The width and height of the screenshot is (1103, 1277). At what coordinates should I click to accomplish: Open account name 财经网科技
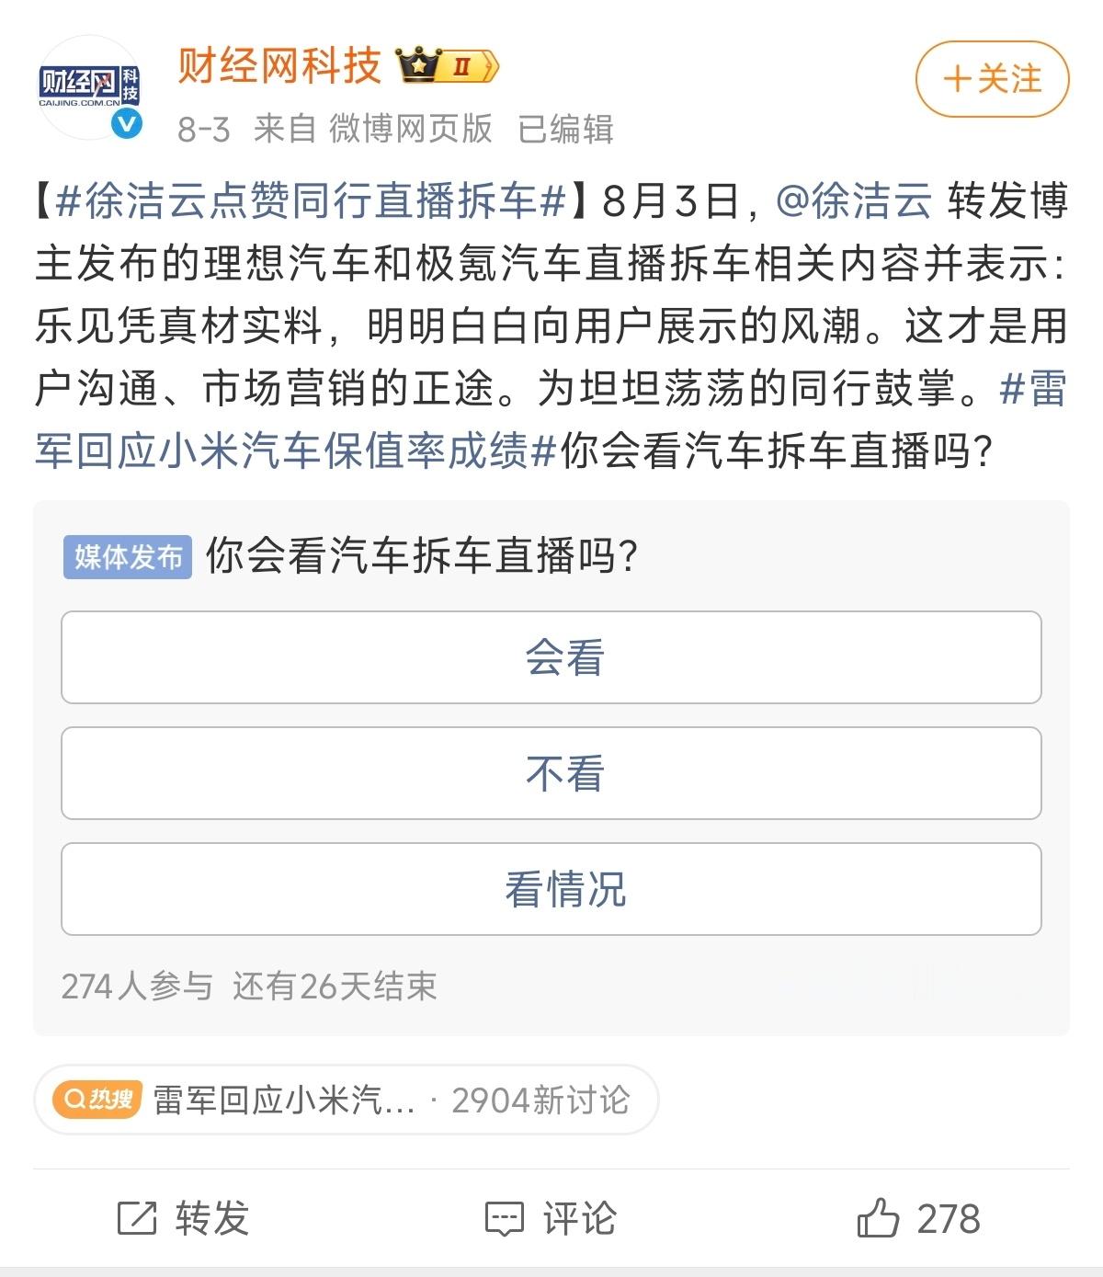[x=279, y=66]
